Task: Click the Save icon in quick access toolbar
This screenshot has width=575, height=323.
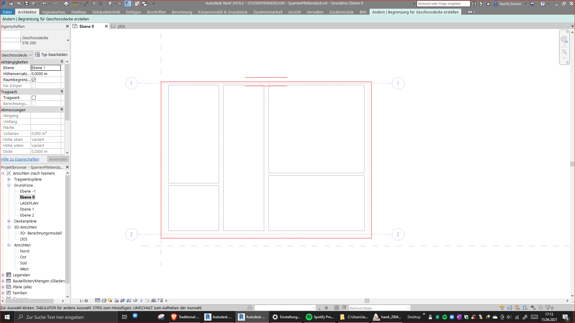Action: coord(26,4)
